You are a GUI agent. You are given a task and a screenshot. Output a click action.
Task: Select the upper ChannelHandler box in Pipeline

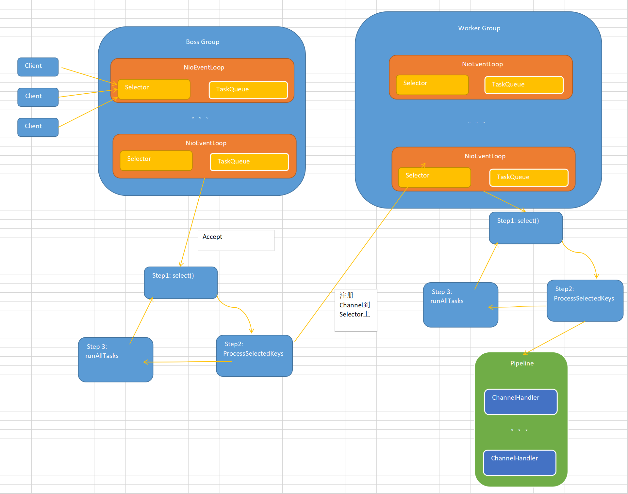pos(521,402)
